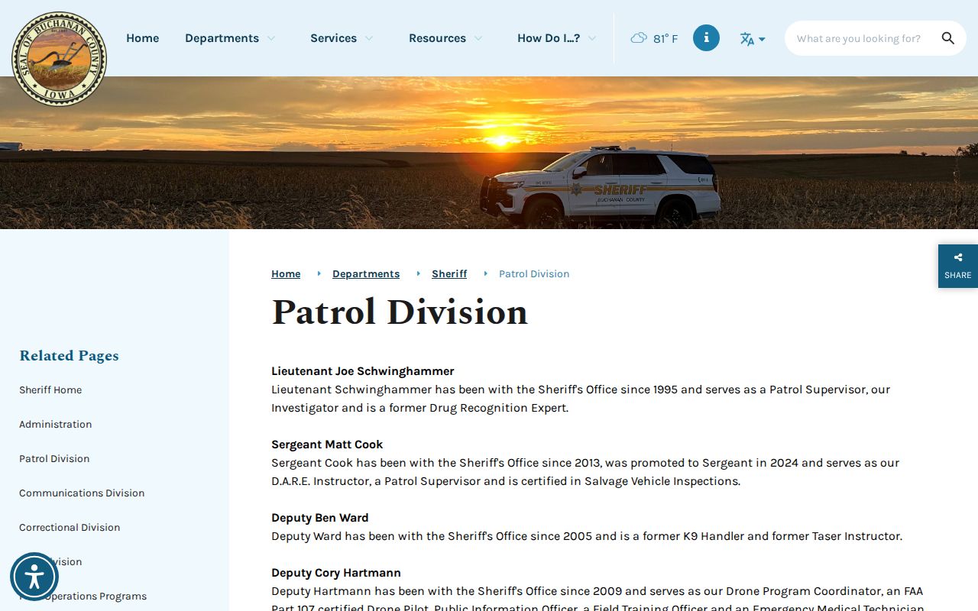Open the accessibility widget icon
978x611 pixels.
click(34, 577)
